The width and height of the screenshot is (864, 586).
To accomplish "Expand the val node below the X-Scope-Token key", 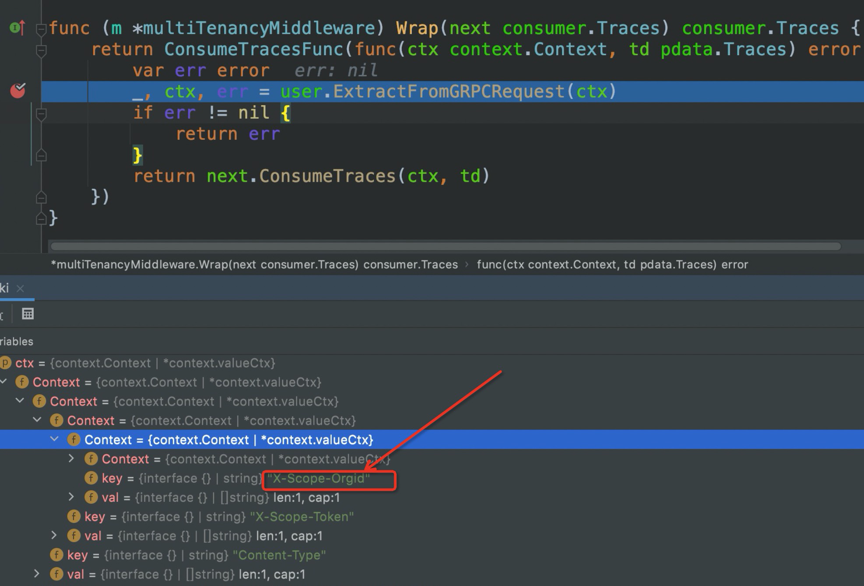I will click(x=54, y=535).
